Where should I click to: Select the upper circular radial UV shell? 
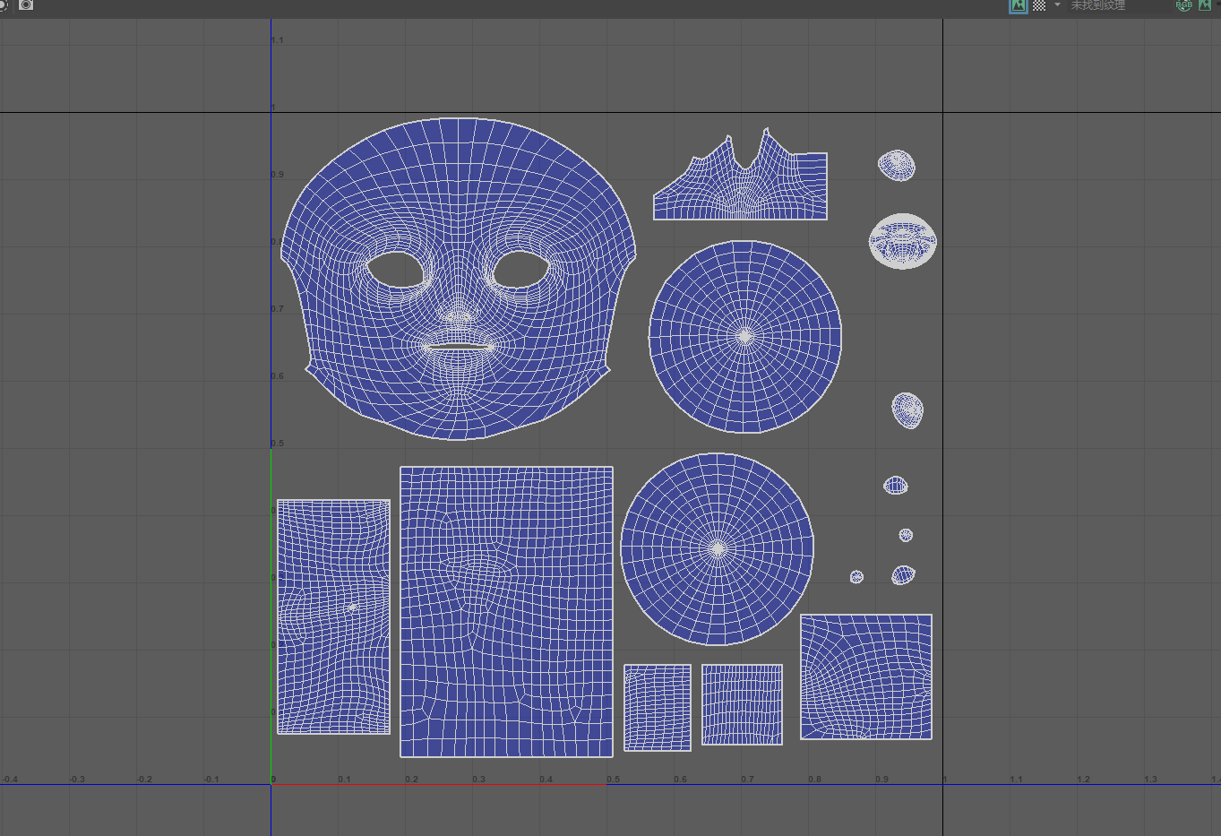(x=745, y=336)
